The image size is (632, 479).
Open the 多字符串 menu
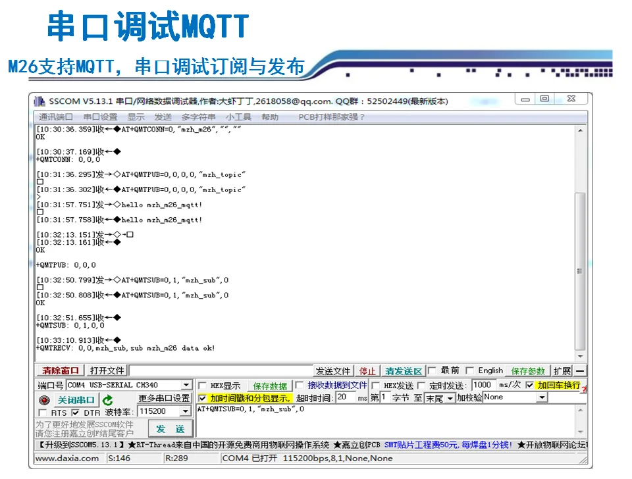198,117
